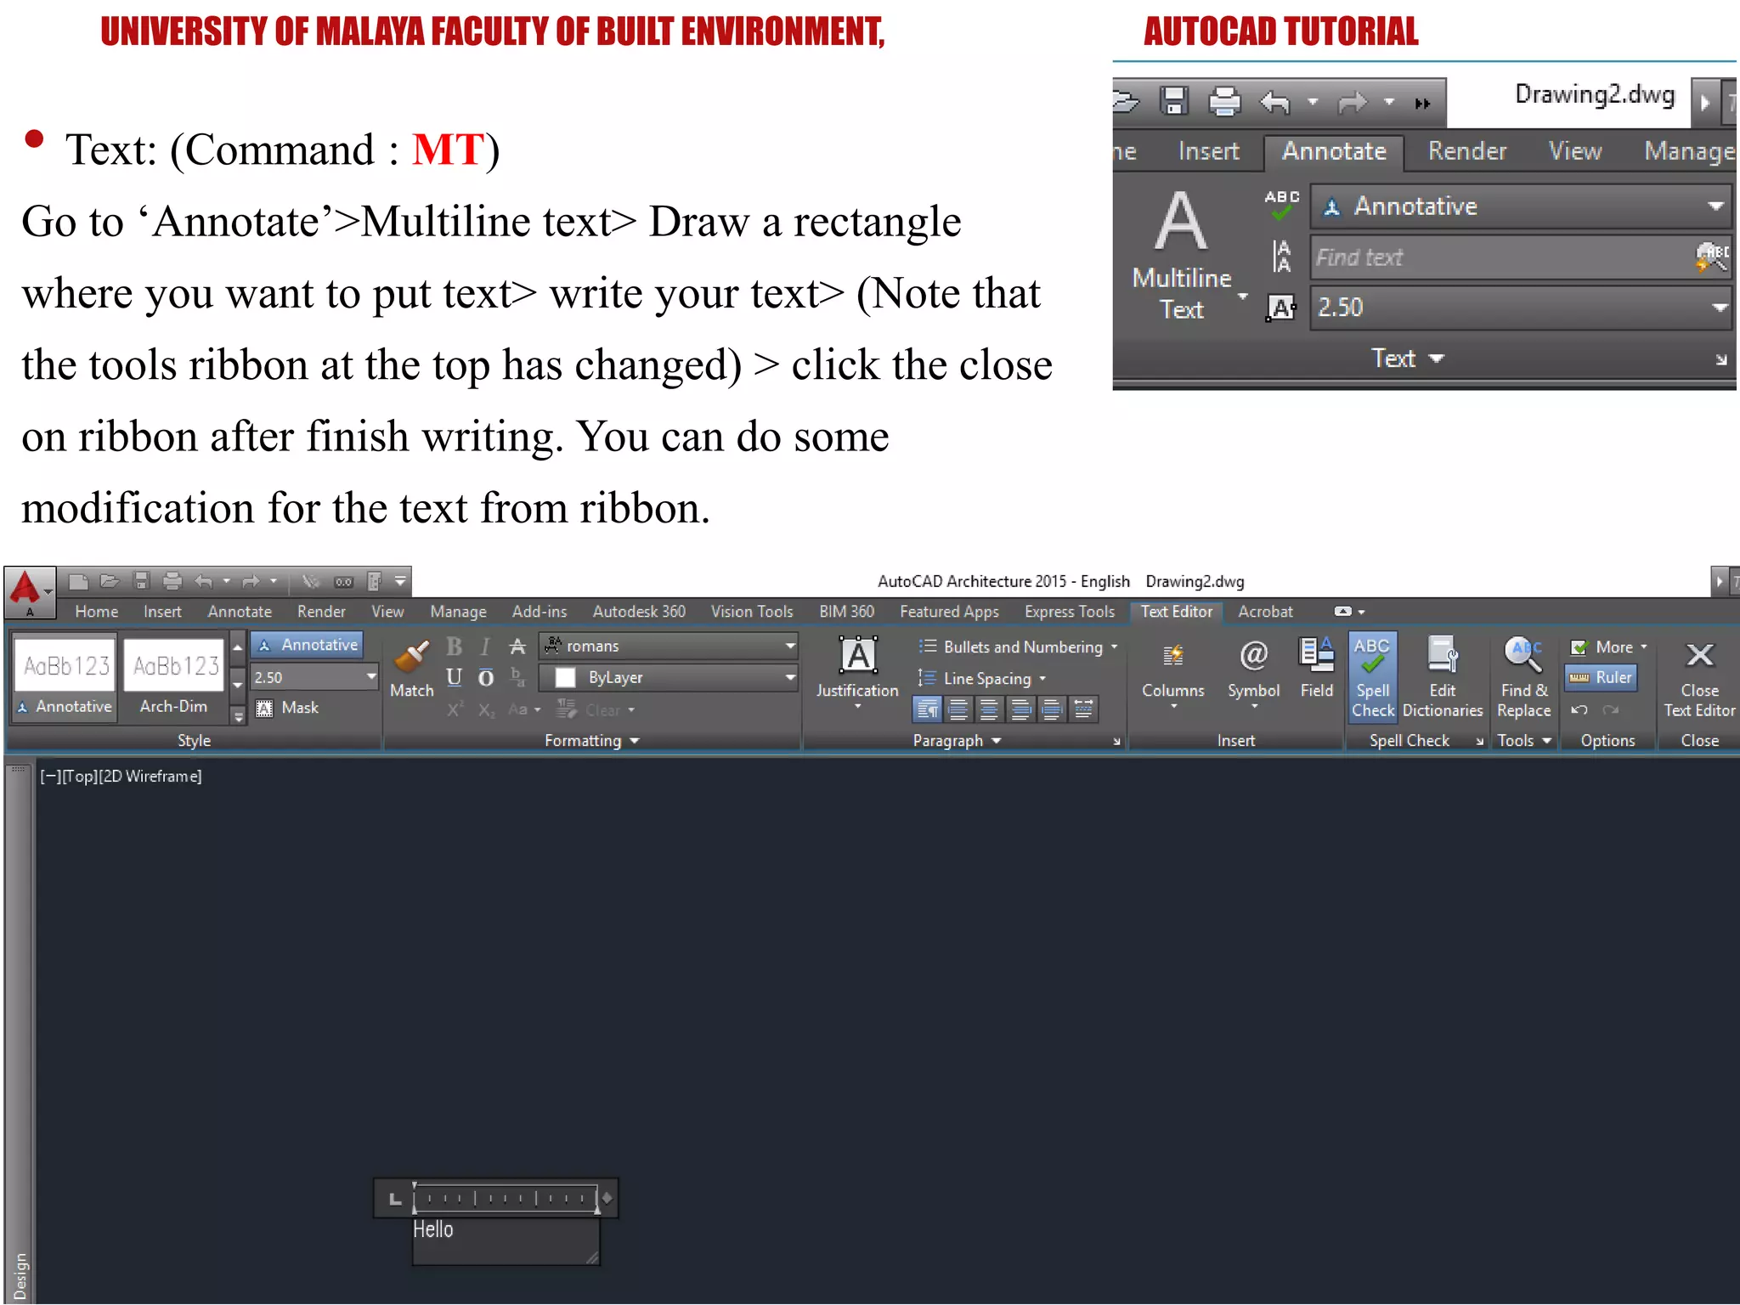The image size is (1740, 1305).
Task: Select the Arch-Dim text style thumbnail
Action: pyautogui.click(x=174, y=677)
